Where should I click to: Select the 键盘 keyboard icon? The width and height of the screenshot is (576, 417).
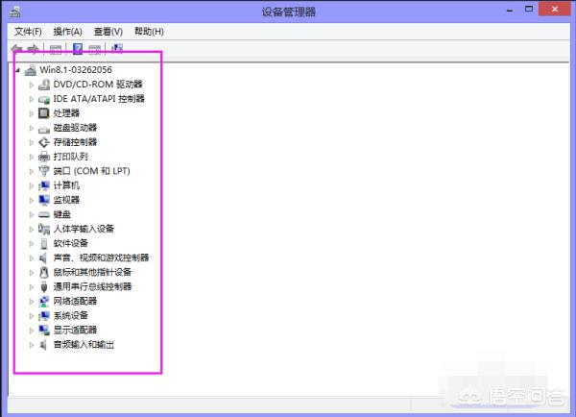pos(44,214)
